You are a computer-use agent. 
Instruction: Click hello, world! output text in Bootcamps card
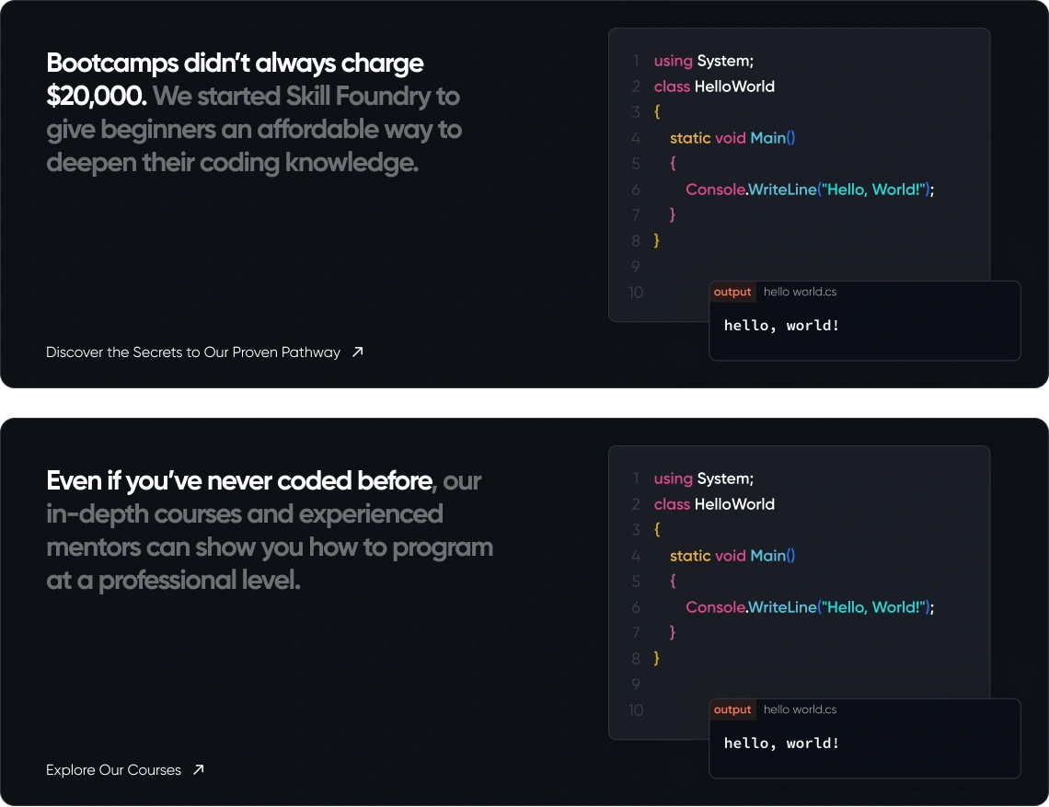tap(781, 326)
